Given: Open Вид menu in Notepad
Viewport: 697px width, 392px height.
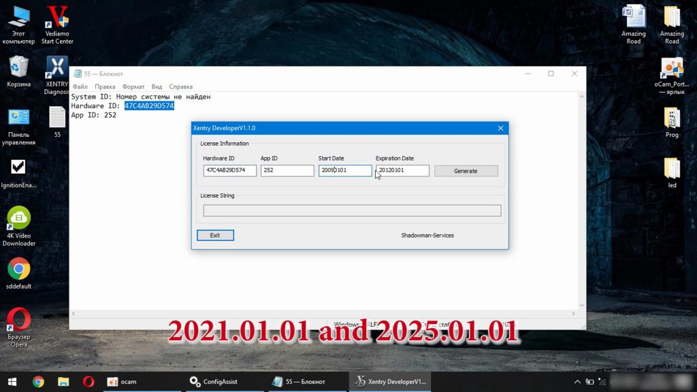Looking at the screenshot, I should point(157,86).
